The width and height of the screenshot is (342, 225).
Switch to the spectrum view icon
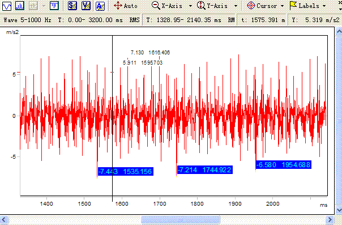point(20,6)
